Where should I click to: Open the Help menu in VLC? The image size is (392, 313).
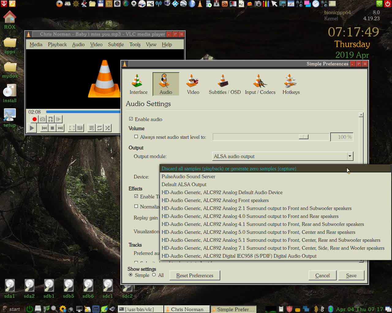point(167,44)
